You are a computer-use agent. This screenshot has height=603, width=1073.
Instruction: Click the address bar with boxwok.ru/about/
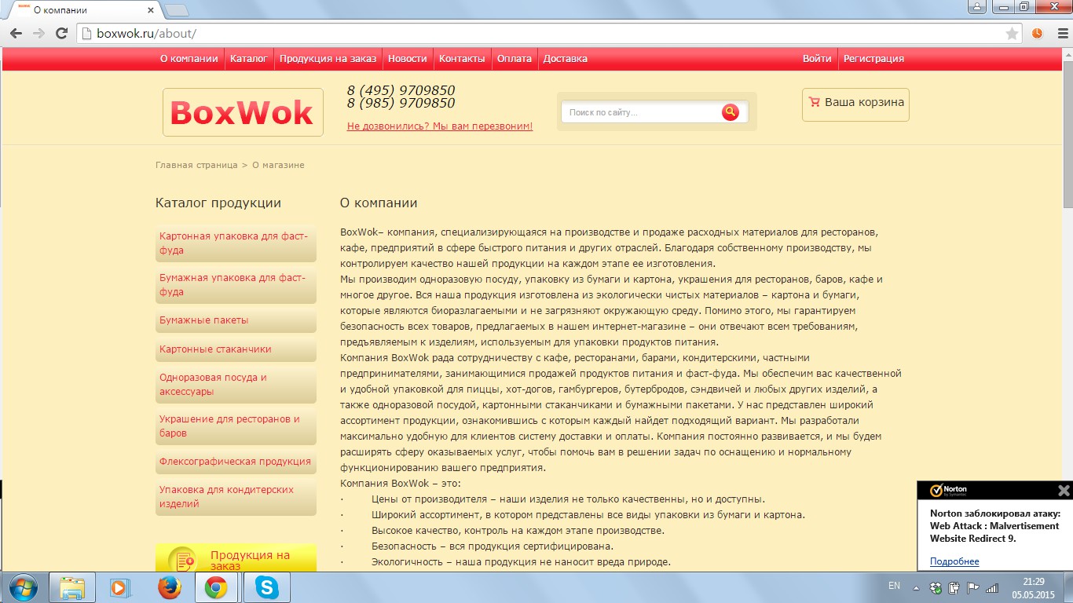coord(540,33)
